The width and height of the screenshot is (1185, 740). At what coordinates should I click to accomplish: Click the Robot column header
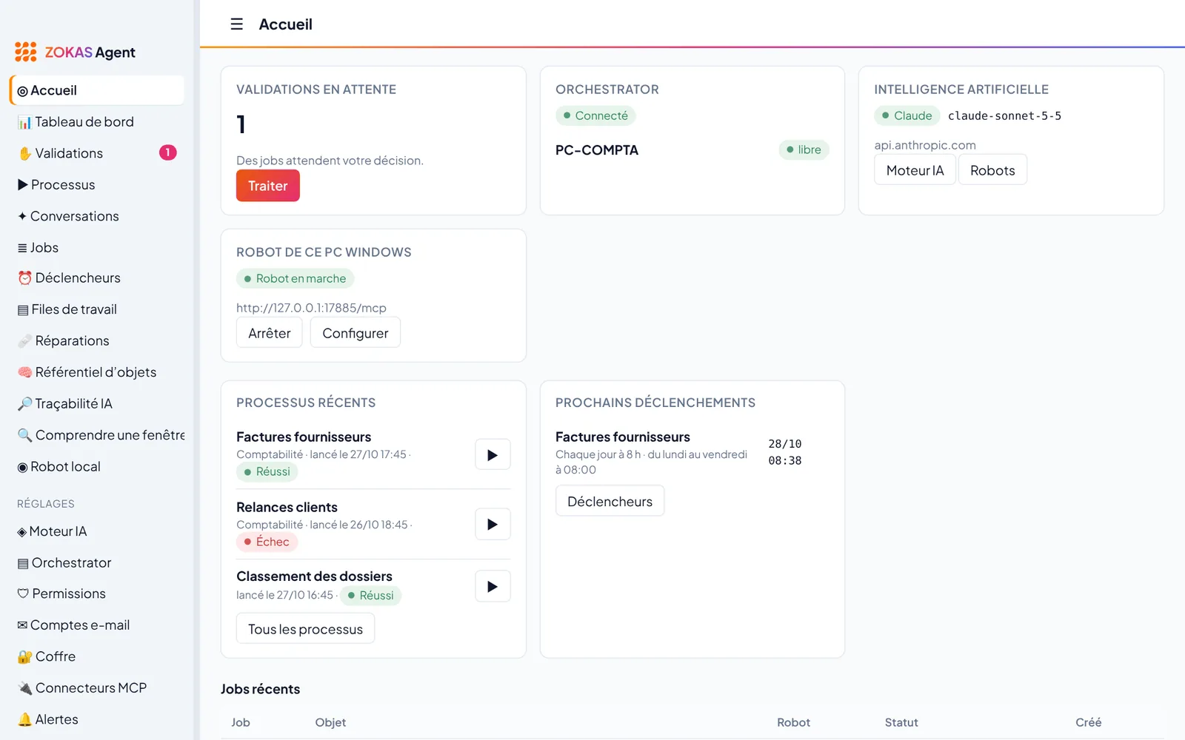point(793,722)
